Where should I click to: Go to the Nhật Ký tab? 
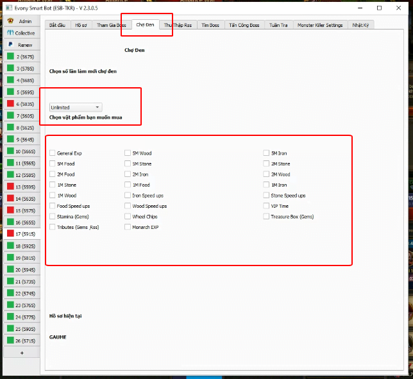361,25
